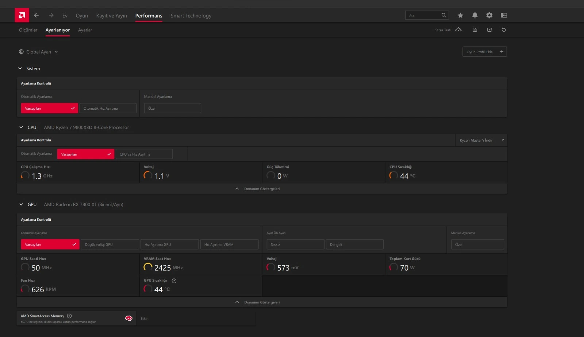Image resolution: width=584 pixels, height=337 pixels.
Task: Open the Global Ayarı dropdown
Action: coord(39,52)
